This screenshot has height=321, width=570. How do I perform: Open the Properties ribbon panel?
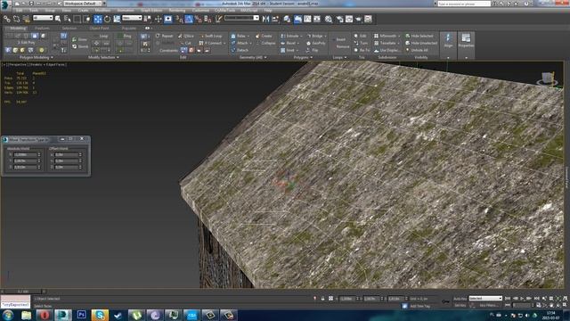(466, 41)
